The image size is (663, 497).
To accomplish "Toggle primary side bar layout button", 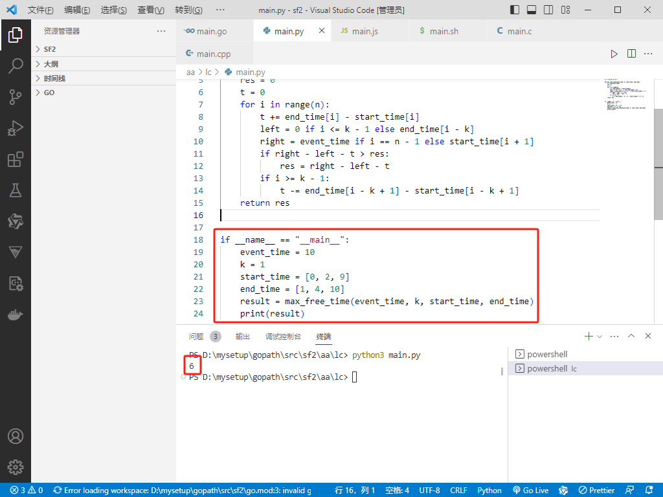I will (515, 10).
